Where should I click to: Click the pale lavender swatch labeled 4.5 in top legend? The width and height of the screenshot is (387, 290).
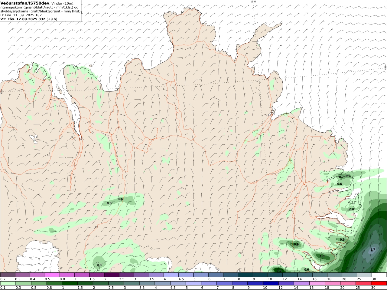click(x=186, y=275)
